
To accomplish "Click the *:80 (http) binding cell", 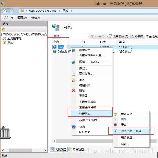I will [126, 51].
